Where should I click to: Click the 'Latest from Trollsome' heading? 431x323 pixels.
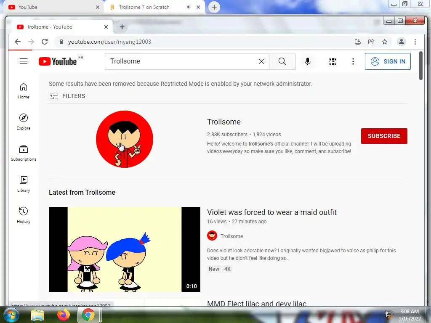(x=82, y=192)
